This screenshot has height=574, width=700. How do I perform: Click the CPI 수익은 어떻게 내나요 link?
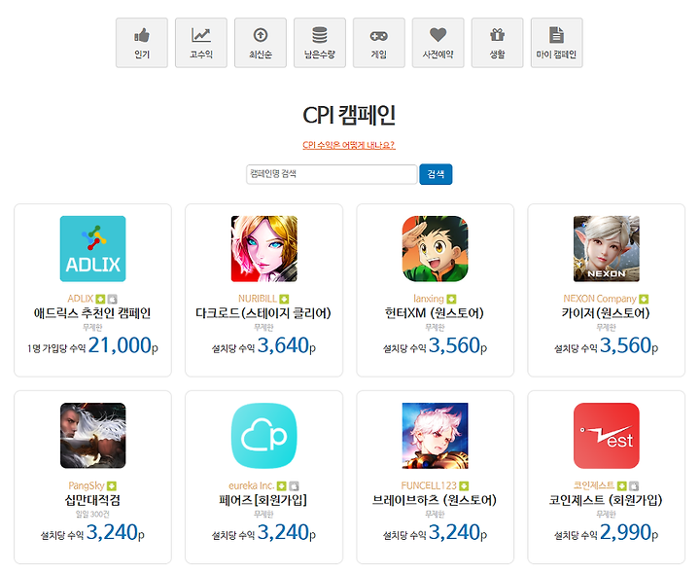[349, 145]
